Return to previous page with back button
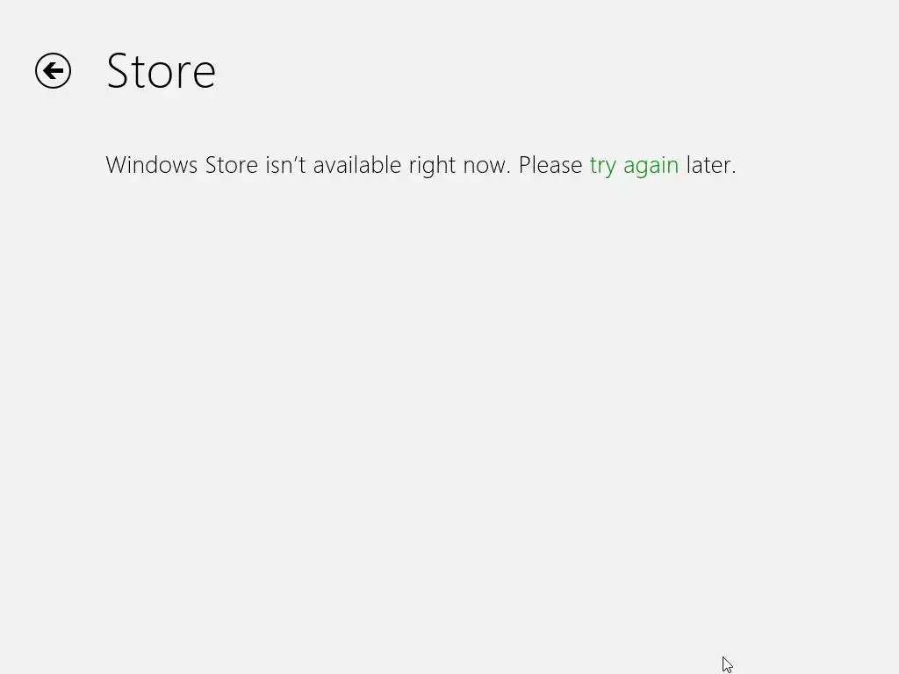Viewport: 899px width, 674px height. pyautogui.click(x=53, y=71)
